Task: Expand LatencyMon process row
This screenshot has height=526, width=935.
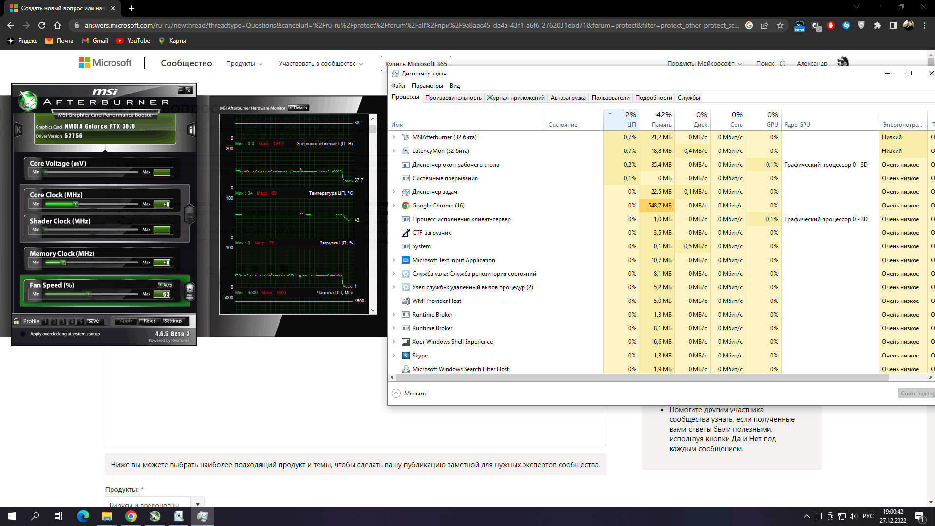Action: pyautogui.click(x=394, y=151)
